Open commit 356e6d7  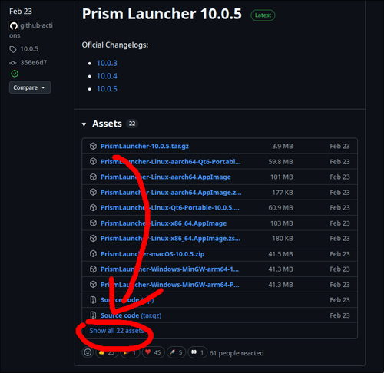pyautogui.click(x=34, y=62)
